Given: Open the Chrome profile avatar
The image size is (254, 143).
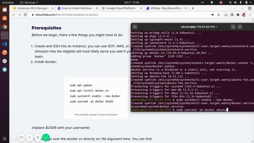Looking at the screenshot, I should click(244, 15).
